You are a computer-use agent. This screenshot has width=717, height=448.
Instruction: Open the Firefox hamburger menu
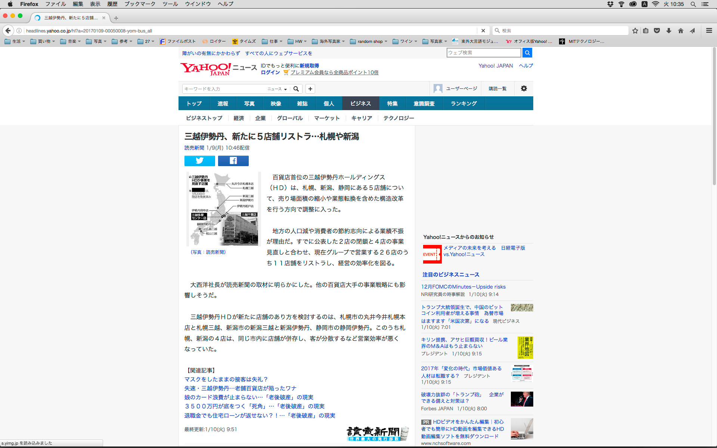(709, 31)
